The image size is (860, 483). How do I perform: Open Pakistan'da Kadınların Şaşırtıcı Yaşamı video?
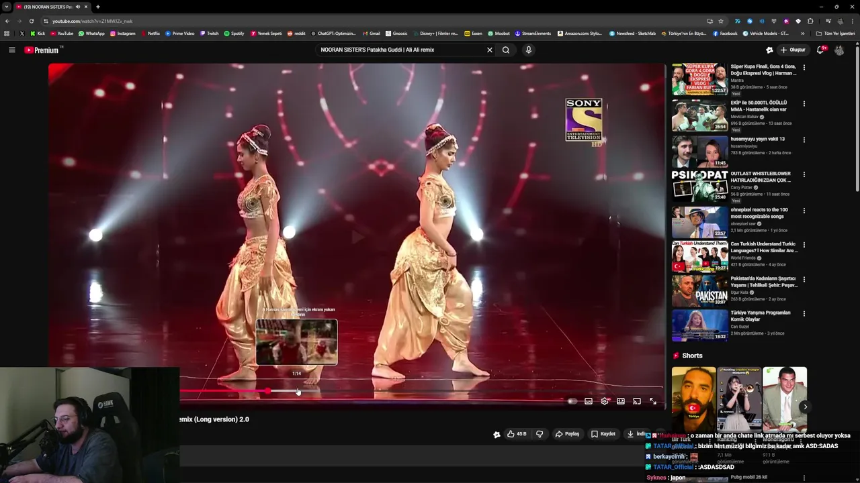764,282
